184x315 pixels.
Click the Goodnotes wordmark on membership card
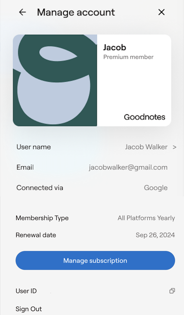[144, 117]
